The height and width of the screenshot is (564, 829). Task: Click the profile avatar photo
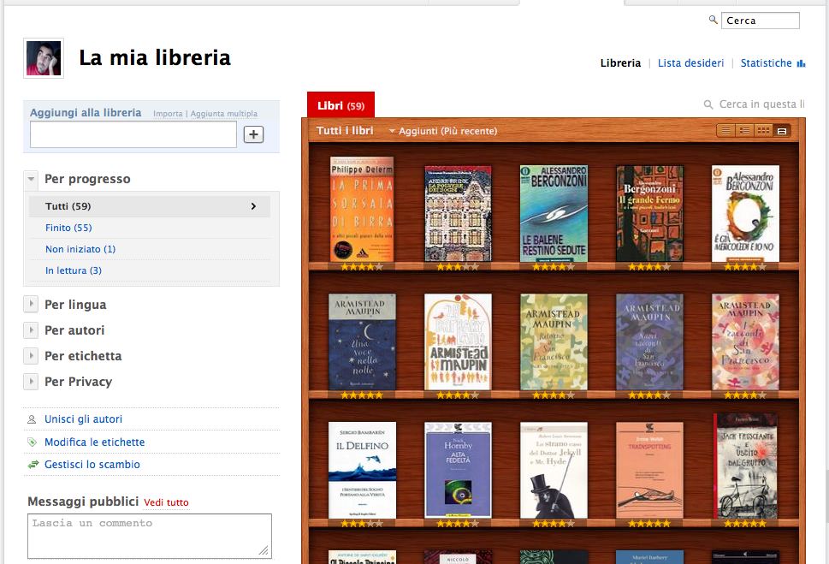coord(44,58)
